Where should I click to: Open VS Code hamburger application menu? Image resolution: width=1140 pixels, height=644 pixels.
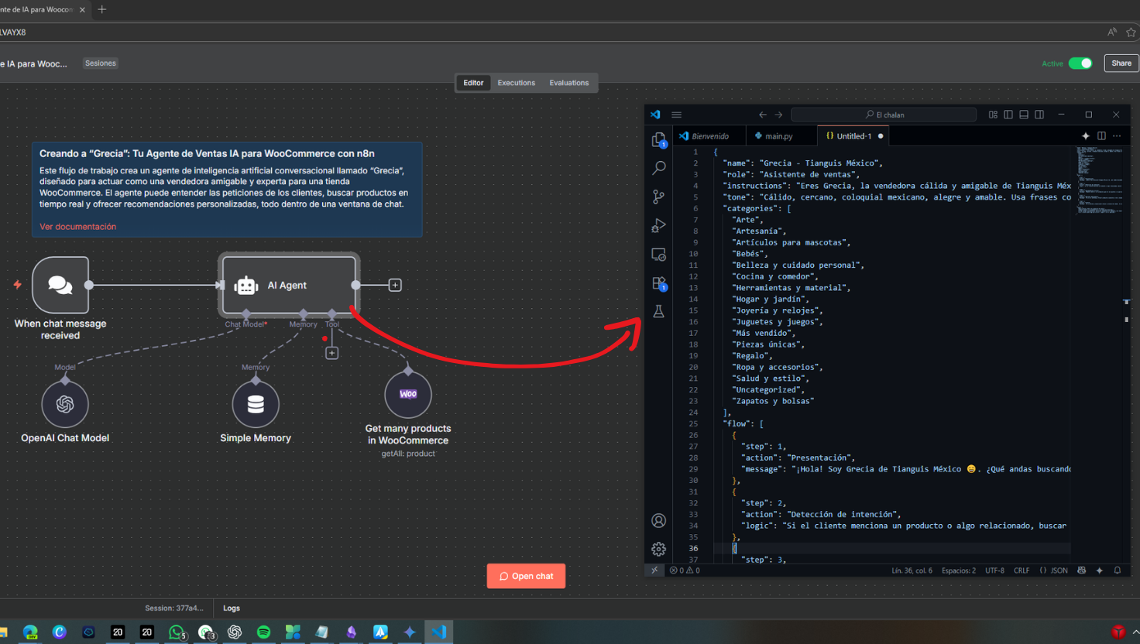677,115
